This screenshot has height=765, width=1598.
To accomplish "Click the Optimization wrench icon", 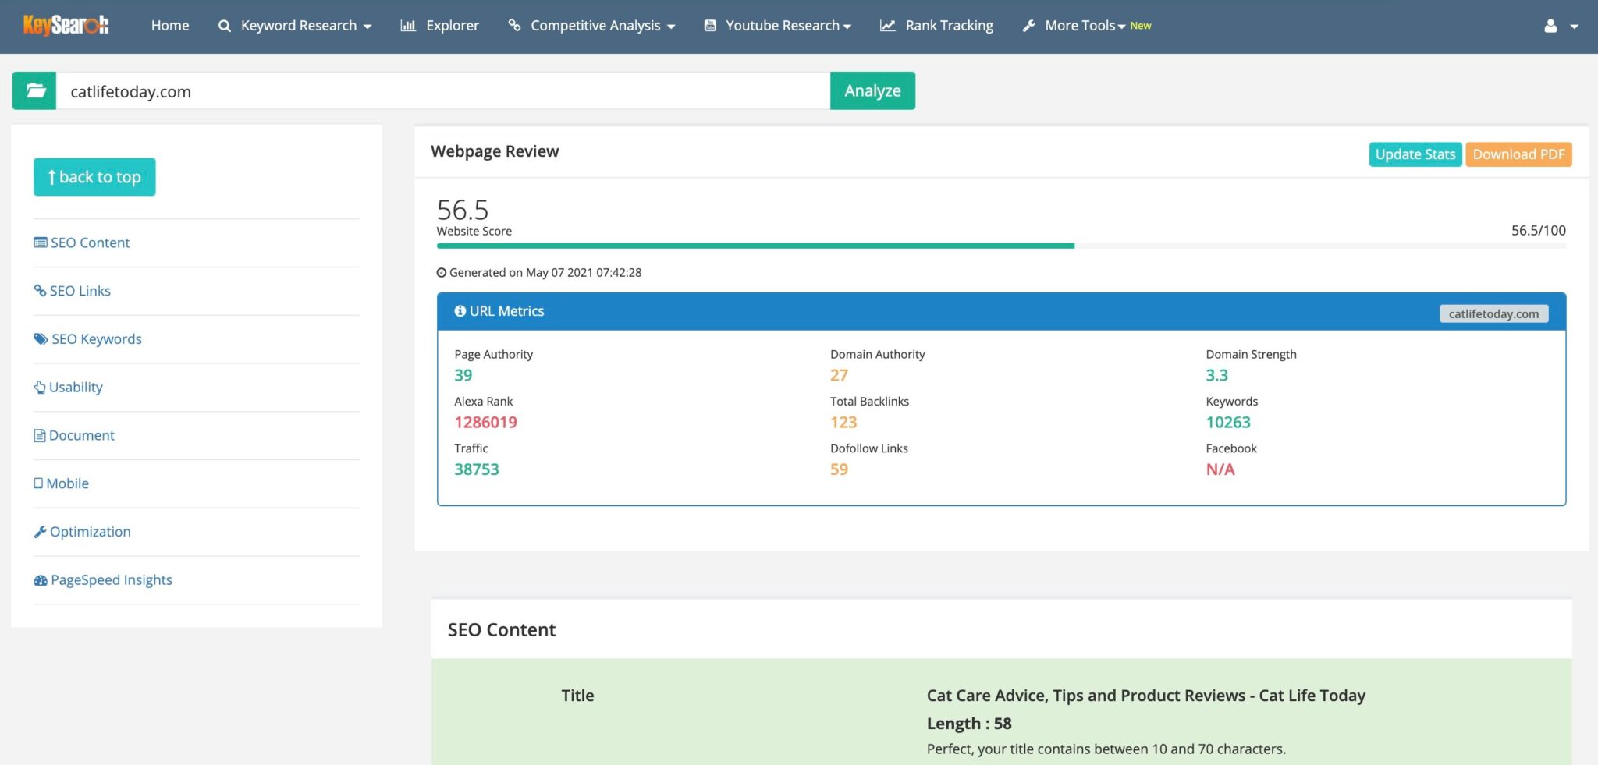I will click(40, 532).
